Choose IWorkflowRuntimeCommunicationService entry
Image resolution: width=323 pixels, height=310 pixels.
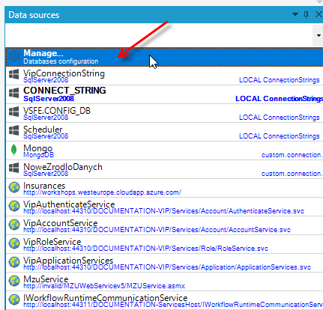tap(164, 300)
